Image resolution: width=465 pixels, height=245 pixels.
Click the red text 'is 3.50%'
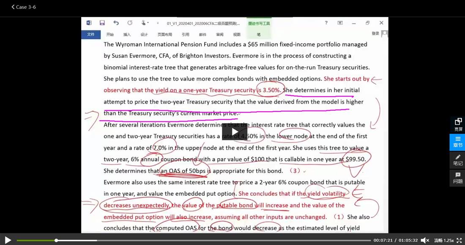(x=269, y=90)
